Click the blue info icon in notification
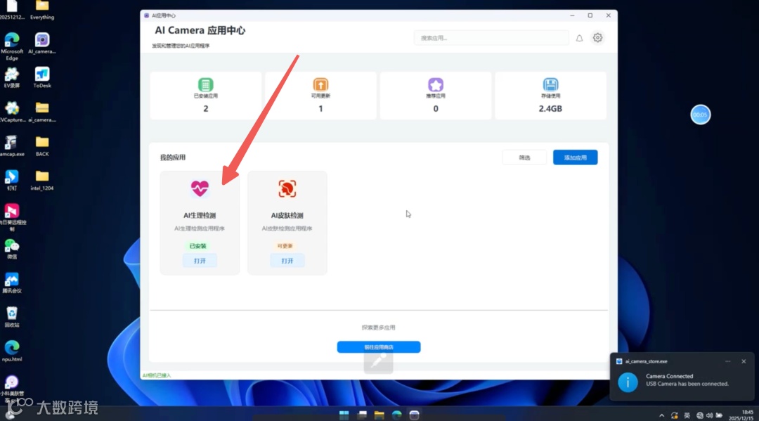 [628, 382]
